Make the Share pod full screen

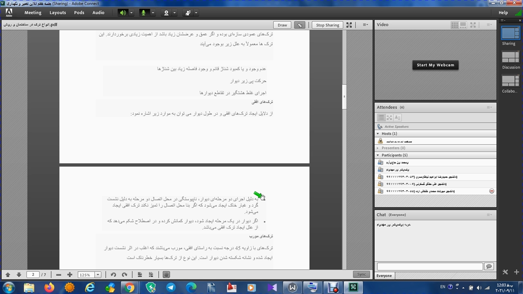pyautogui.click(x=349, y=25)
